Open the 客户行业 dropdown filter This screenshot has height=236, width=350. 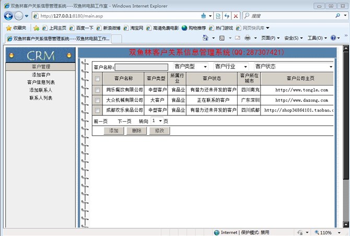pos(231,66)
